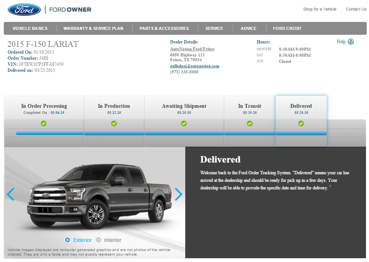Click the AutoNation Ford Frisco dealer link
The image size is (369, 262).
coord(192,49)
